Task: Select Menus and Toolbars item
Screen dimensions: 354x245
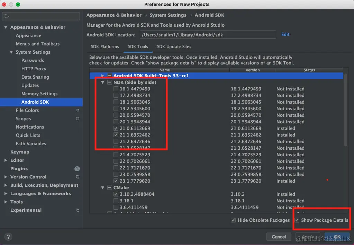Action: point(38,44)
